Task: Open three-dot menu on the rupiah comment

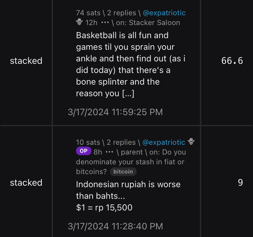Action: (109, 152)
